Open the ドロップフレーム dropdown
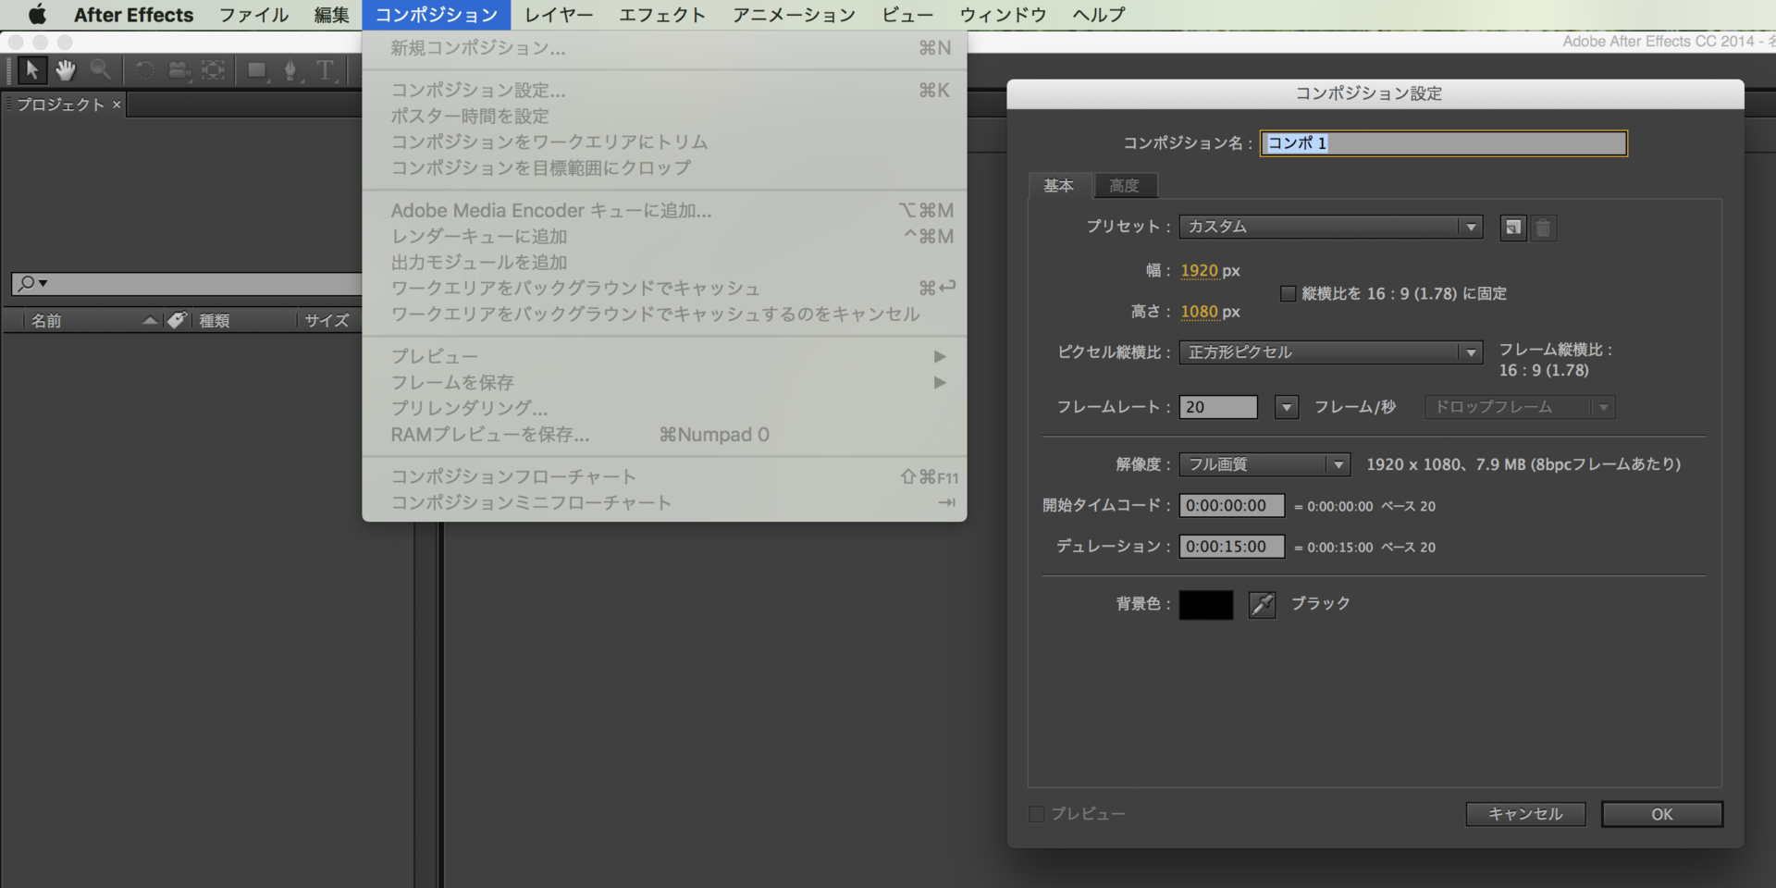The width and height of the screenshot is (1776, 888). [1520, 407]
